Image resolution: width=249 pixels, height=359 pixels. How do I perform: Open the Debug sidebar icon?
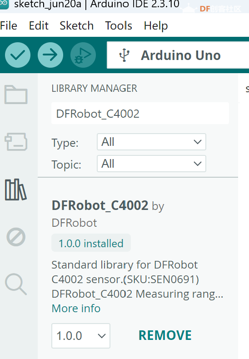coord(16,237)
